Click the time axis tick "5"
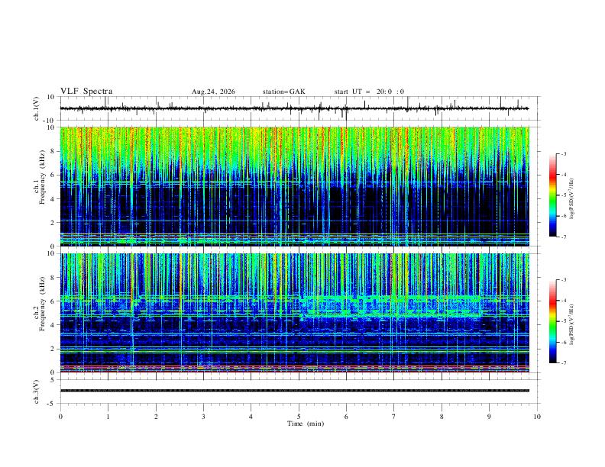605x467 pixels. coord(299,417)
